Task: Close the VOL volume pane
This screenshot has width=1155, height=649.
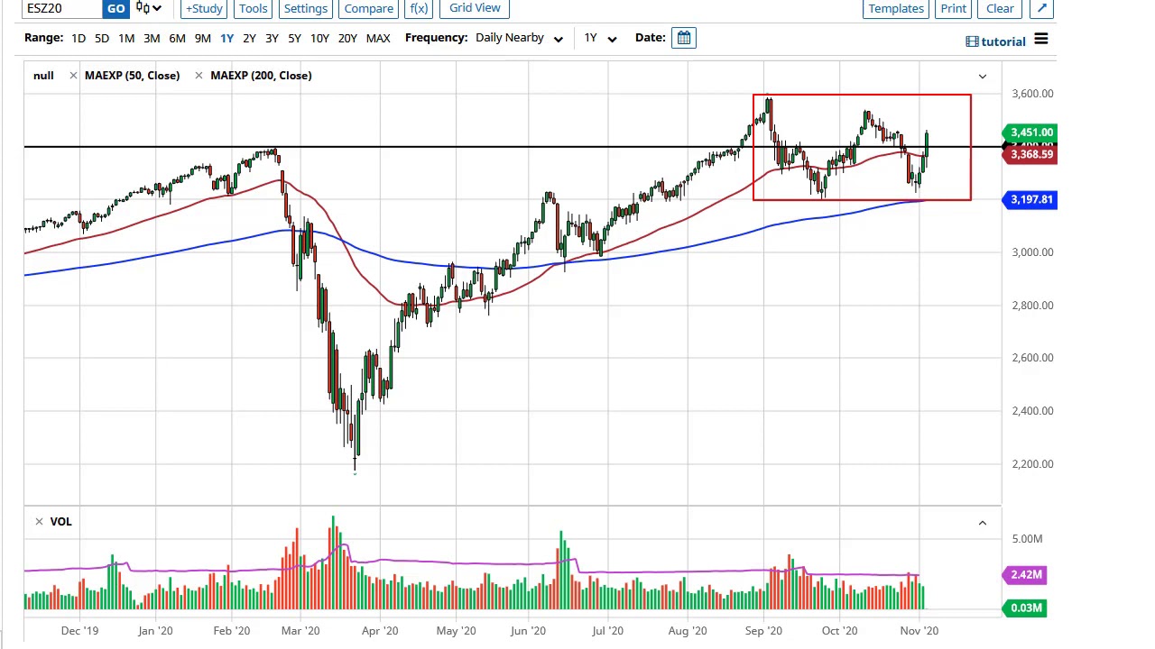Action: [39, 522]
